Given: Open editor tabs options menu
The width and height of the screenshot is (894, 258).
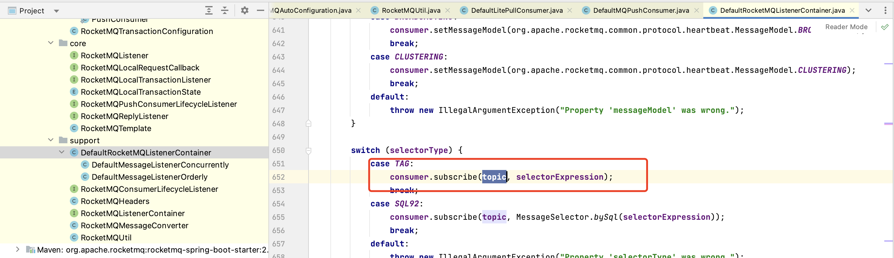Looking at the screenshot, I should [885, 10].
